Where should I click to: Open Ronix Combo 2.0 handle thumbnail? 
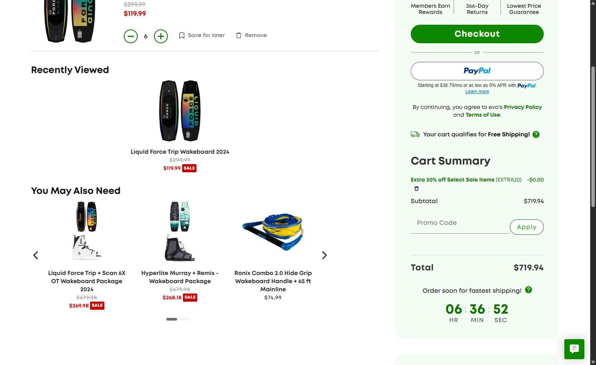273,232
